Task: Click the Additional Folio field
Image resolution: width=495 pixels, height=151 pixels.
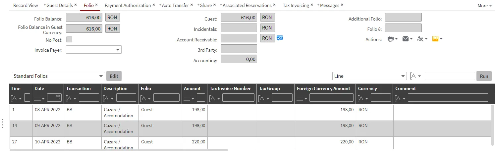Action: (403, 17)
